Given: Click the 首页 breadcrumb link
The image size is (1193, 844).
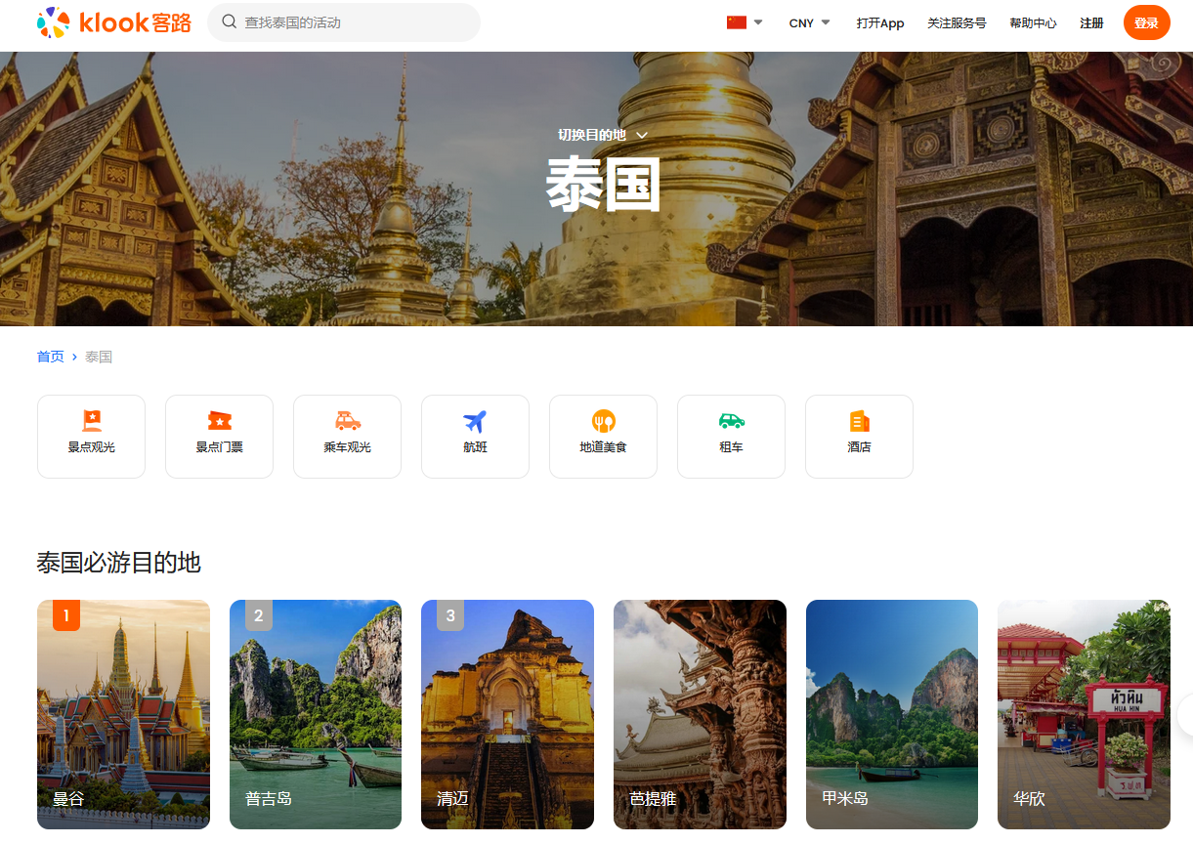Looking at the screenshot, I should point(51,357).
